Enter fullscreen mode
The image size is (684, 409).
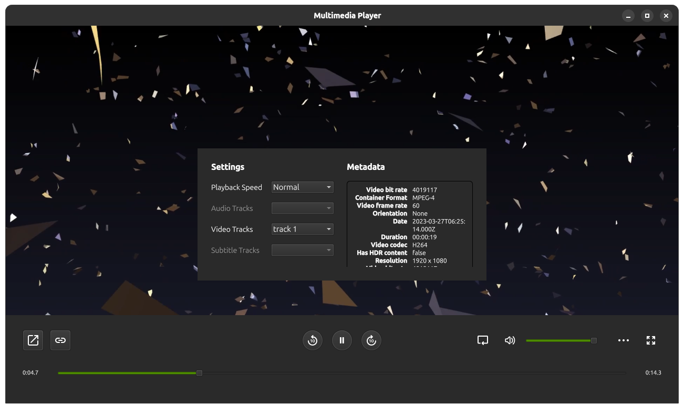point(651,340)
